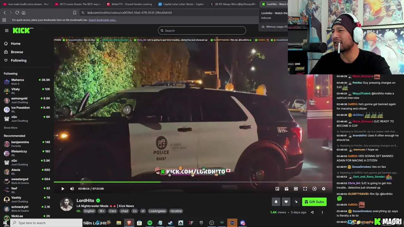The height and width of the screenshot is (227, 404).
Task: Open Discord from the taskbar
Action: tap(243, 223)
